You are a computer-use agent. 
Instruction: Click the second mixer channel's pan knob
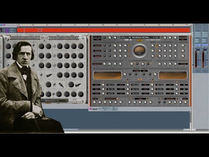tap(206, 53)
